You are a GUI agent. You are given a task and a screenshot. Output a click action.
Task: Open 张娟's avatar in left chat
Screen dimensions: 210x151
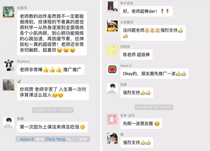click(8, 122)
